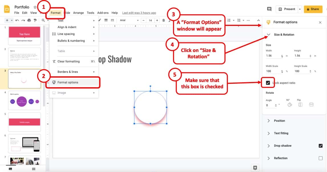
Task: Toggle the Lock aspect ratio checkbox
Action: 268,83
